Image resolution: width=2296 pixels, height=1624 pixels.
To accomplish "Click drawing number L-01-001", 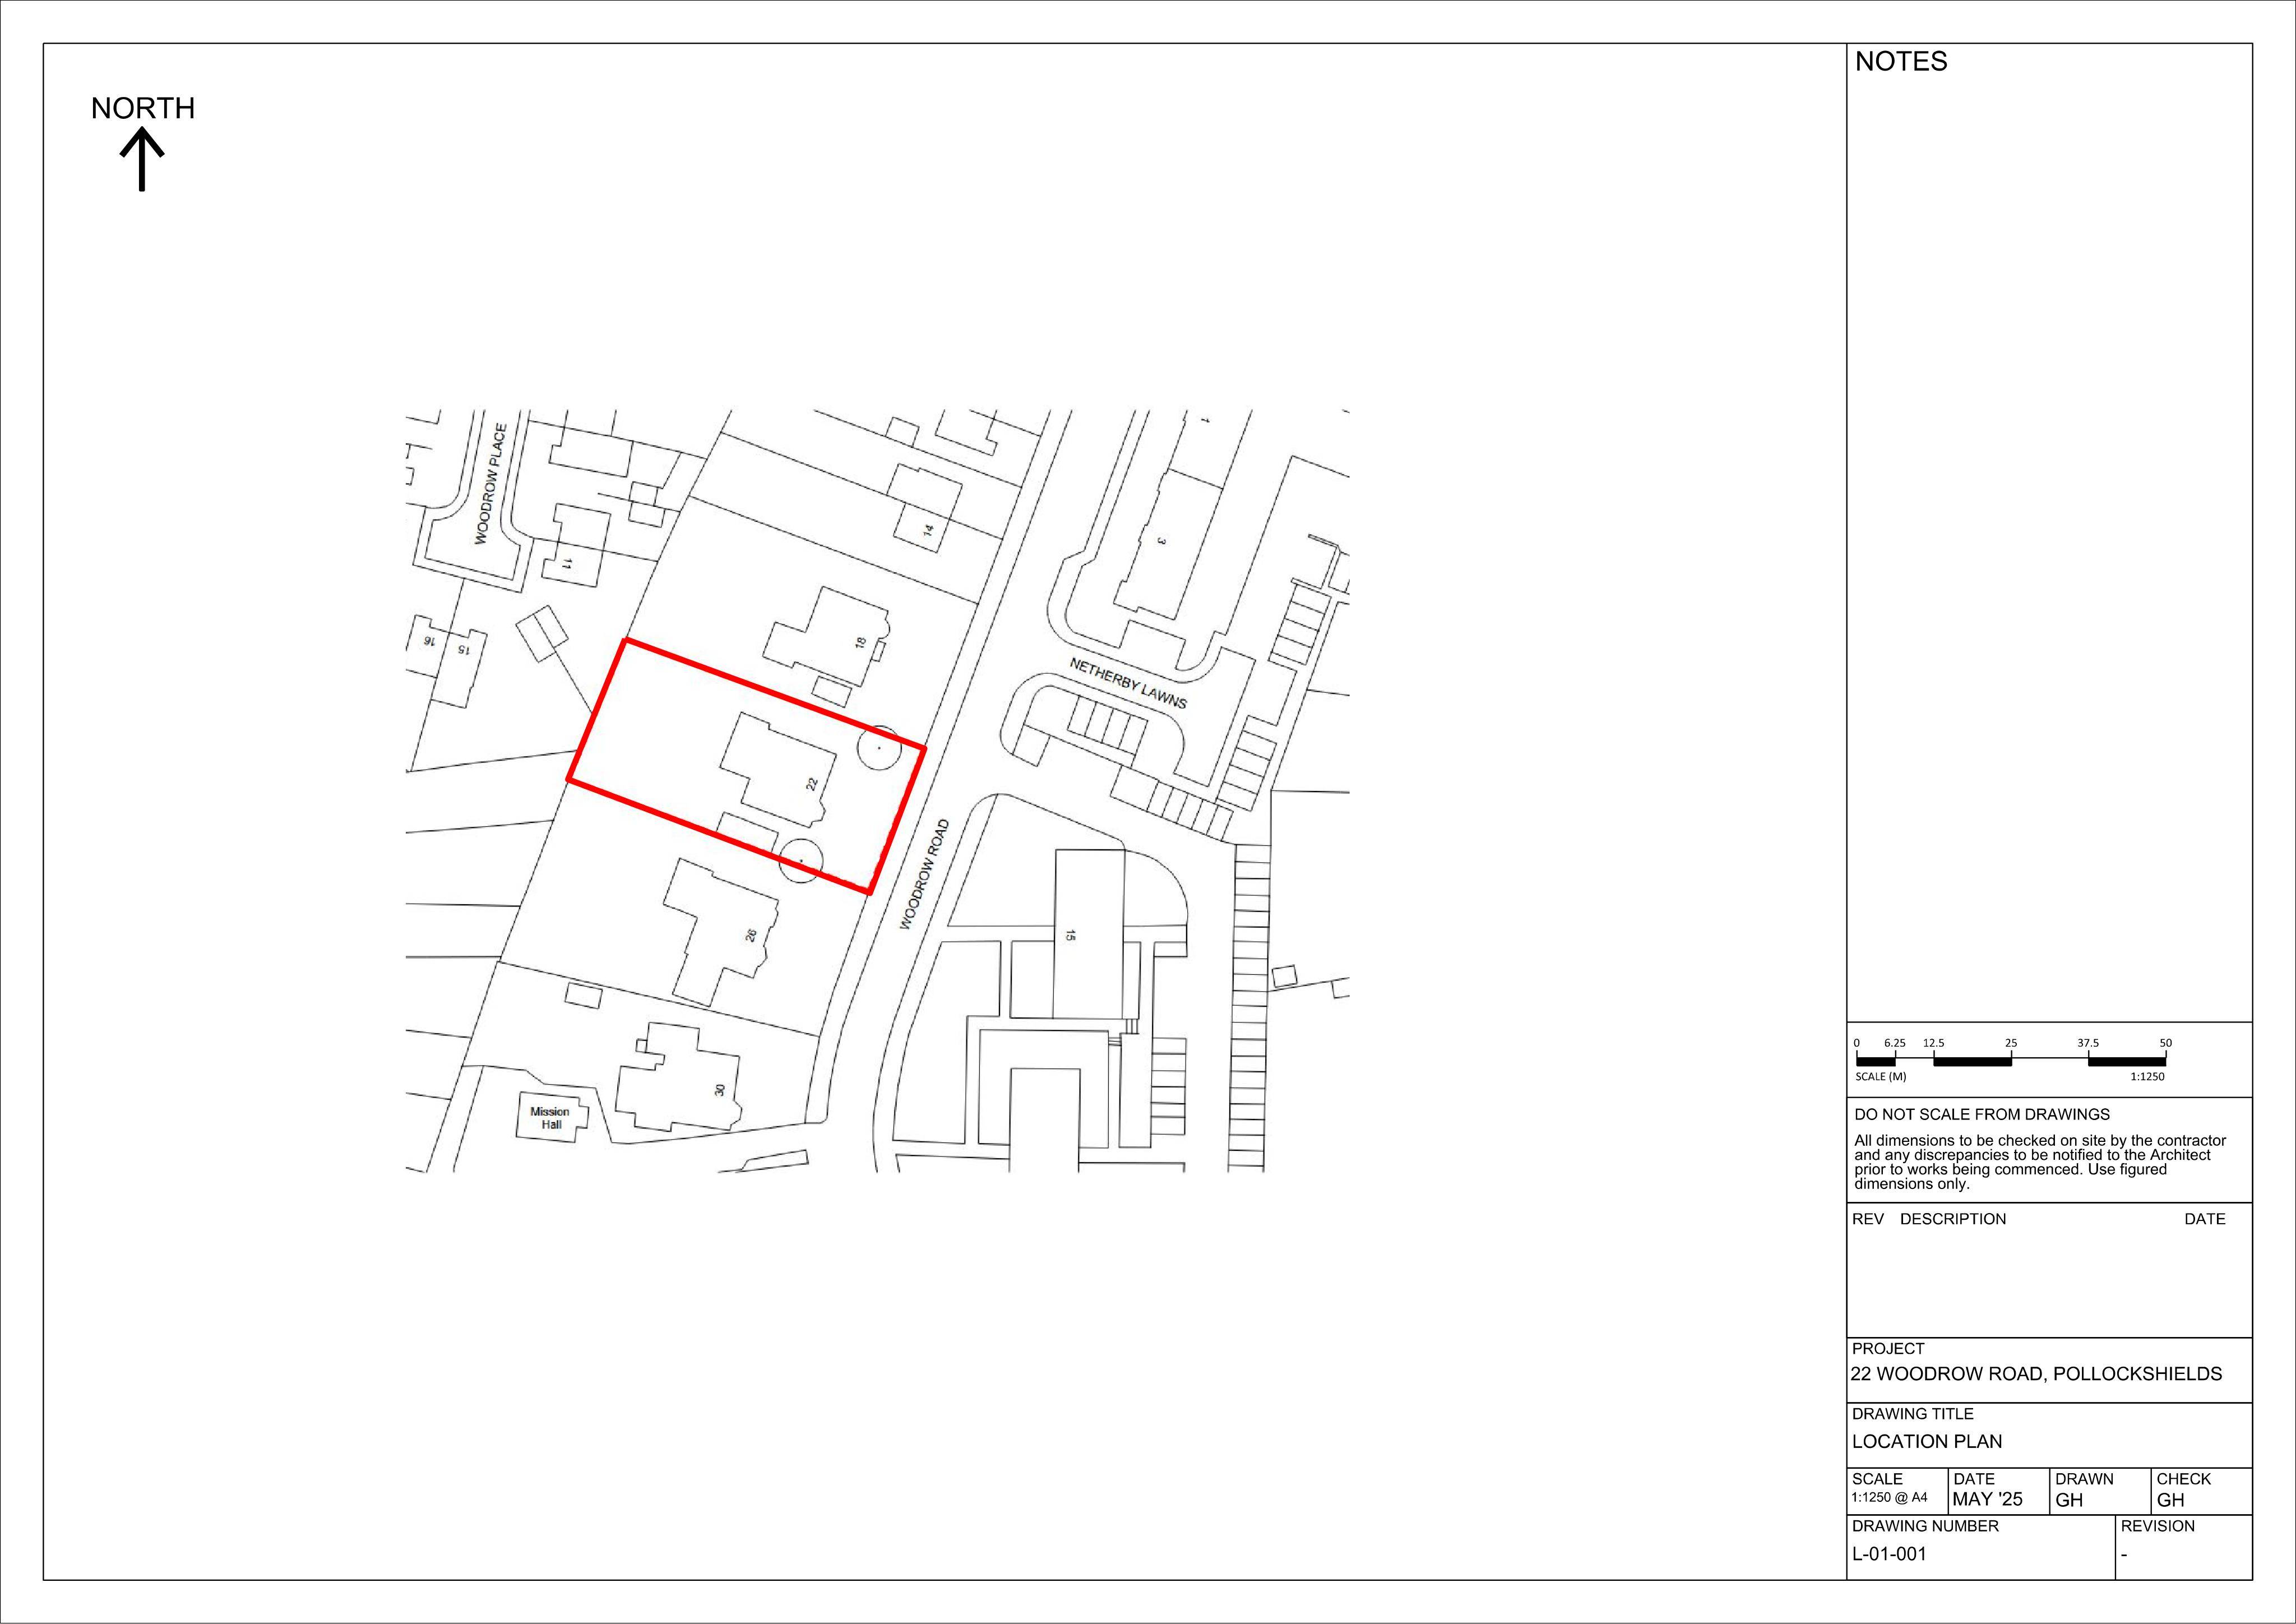I will tap(1889, 1554).
